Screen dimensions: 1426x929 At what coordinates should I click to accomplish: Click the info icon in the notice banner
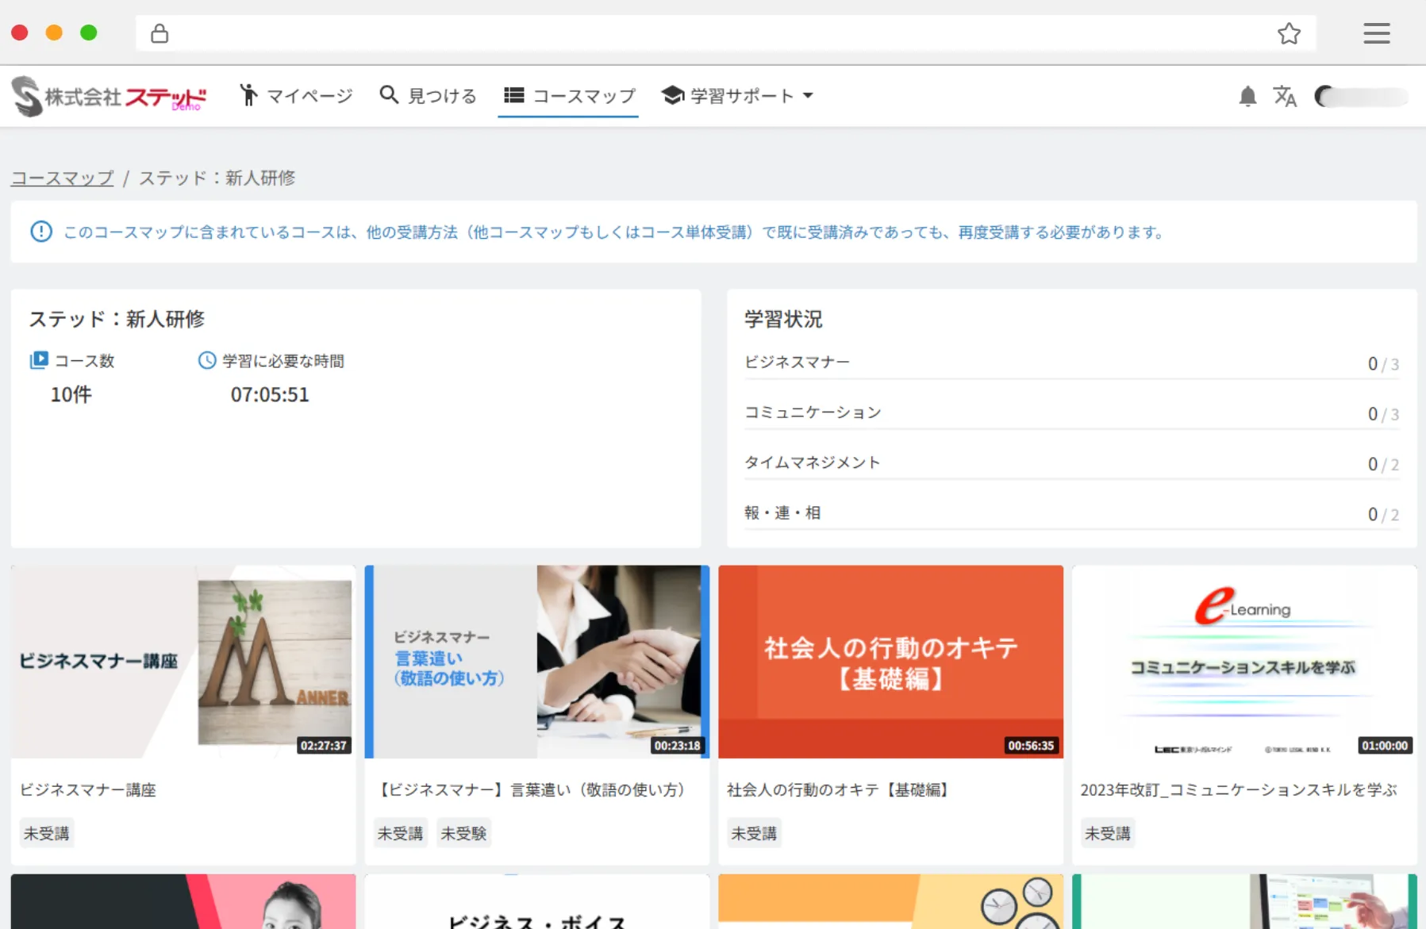tap(41, 232)
